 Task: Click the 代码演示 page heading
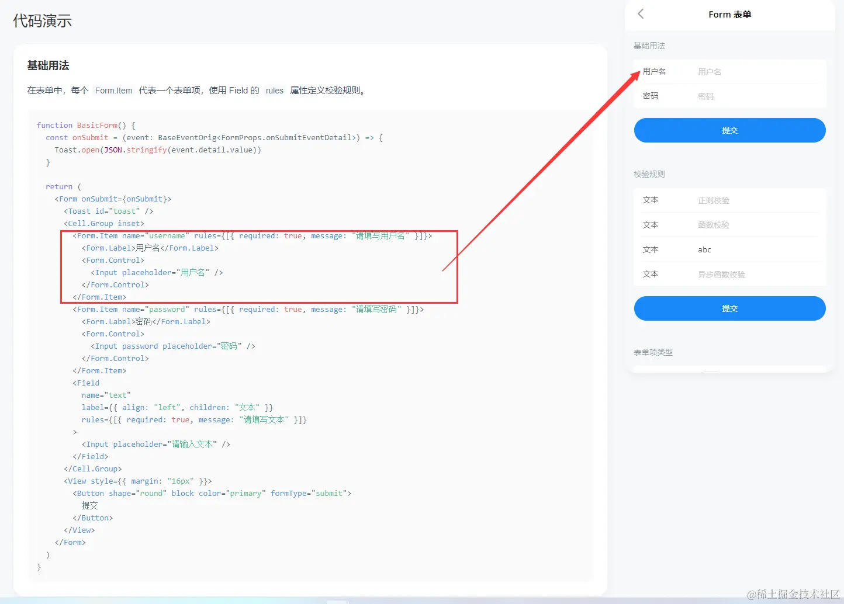tap(42, 21)
